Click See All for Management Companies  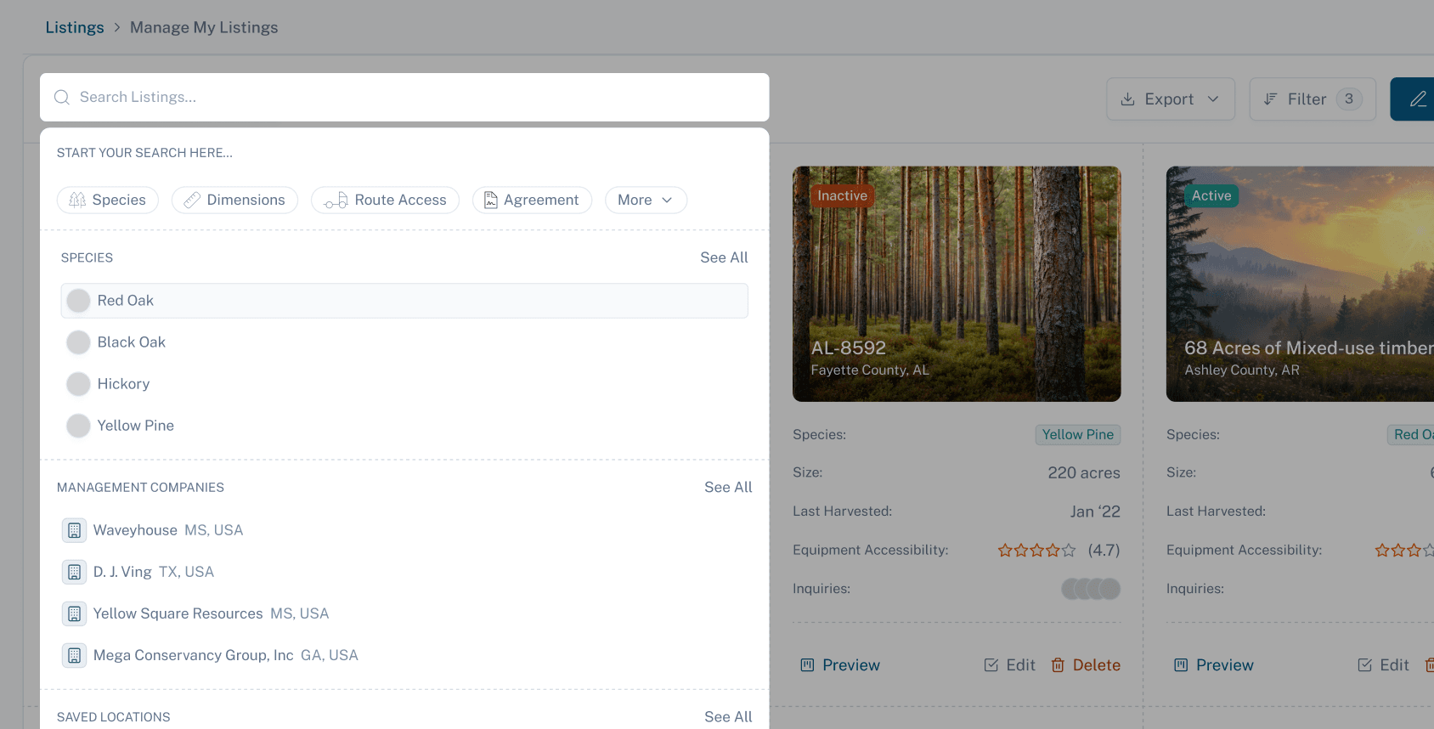(x=727, y=488)
